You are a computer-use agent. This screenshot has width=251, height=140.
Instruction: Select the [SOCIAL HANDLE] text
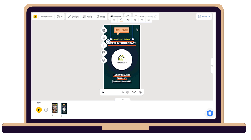tap(122, 81)
